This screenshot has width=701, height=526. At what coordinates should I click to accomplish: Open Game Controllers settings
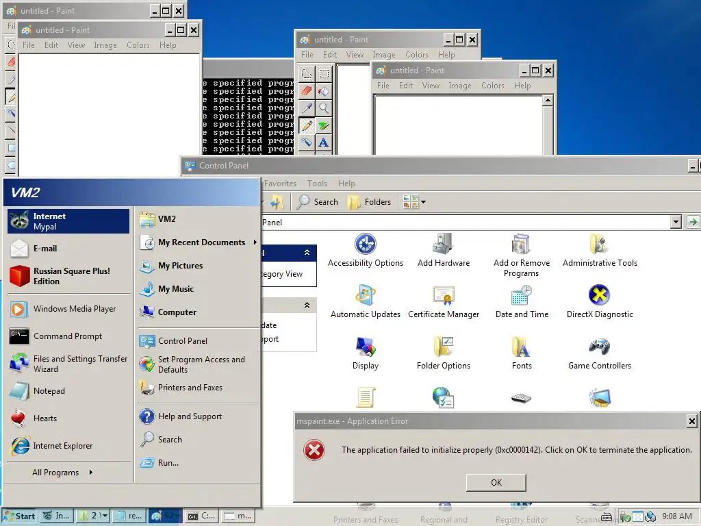[600, 353]
